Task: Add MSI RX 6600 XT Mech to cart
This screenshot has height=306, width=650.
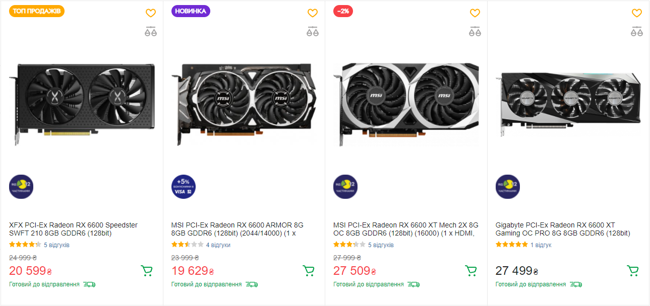Action: click(471, 271)
